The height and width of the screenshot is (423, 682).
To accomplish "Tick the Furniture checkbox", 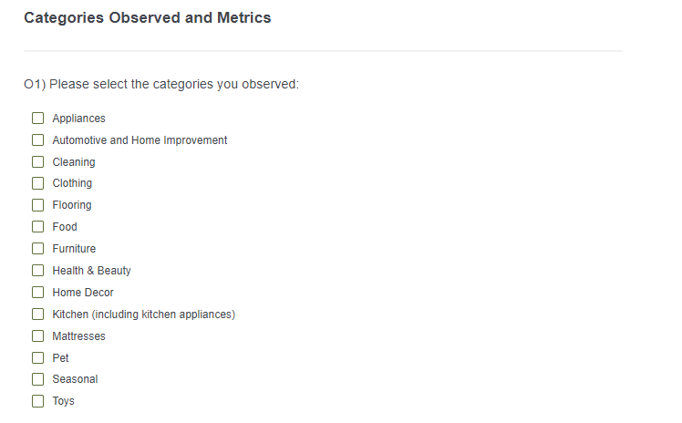I will 38,249.
